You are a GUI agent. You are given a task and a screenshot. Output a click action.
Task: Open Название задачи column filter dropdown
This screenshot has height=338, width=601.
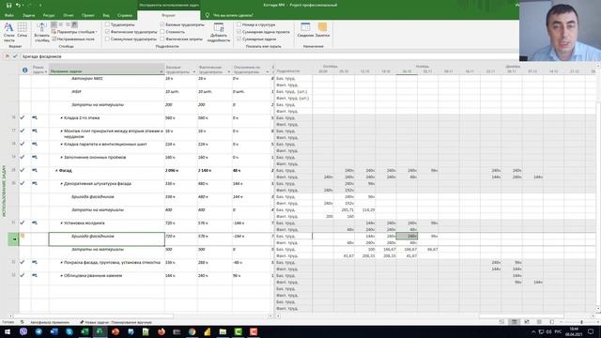click(x=162, y=71)
